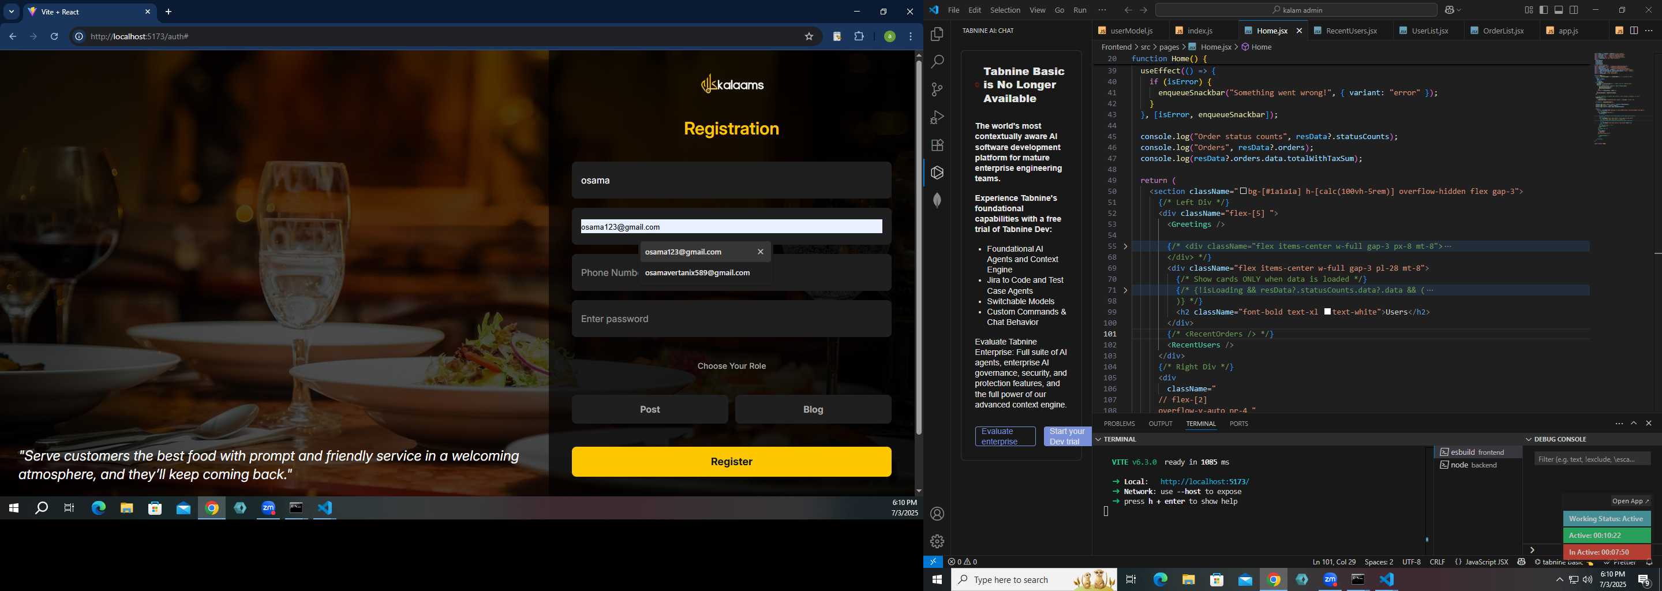Select osamavertanix589@gmail.com suggestion
Viewport: 1662px width, 591px height.
(x=697, y=273)
